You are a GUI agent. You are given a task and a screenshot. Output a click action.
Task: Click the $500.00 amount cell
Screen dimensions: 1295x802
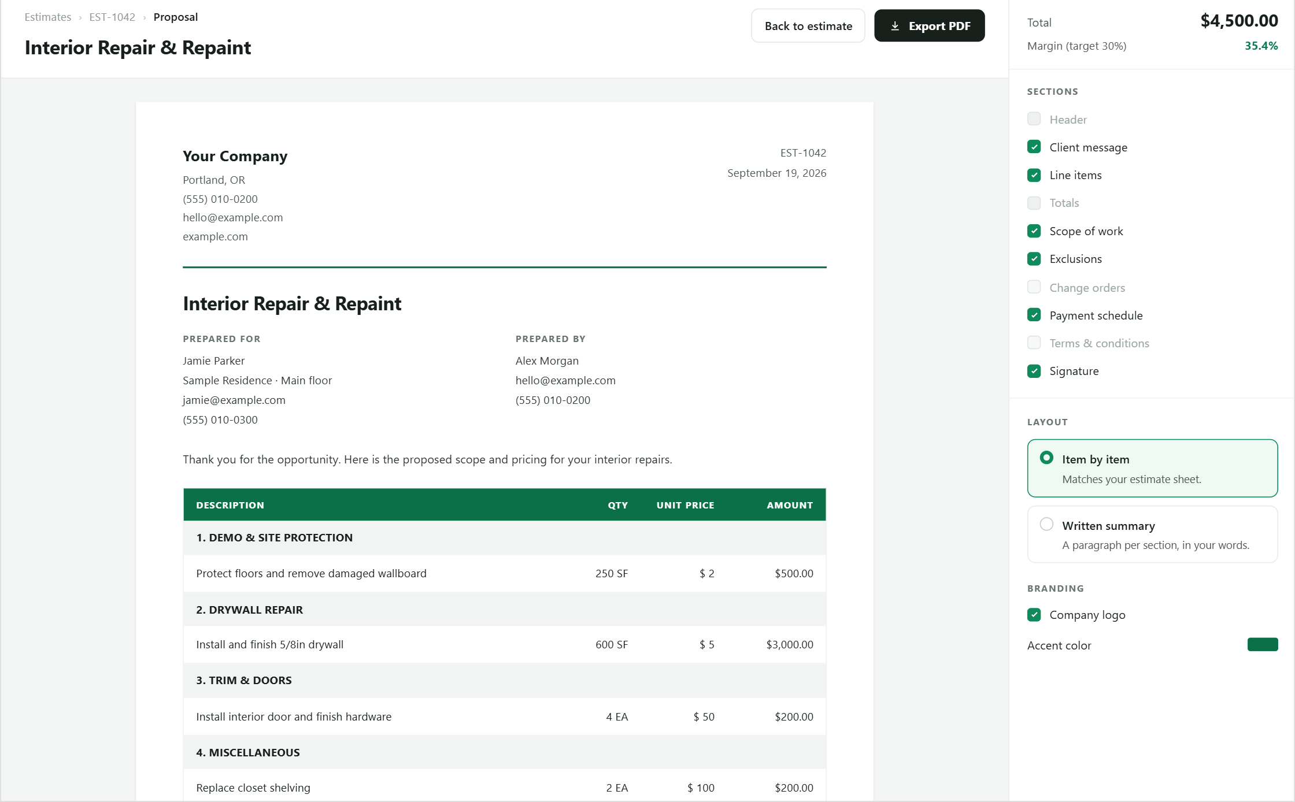click(x=794, y=573)
